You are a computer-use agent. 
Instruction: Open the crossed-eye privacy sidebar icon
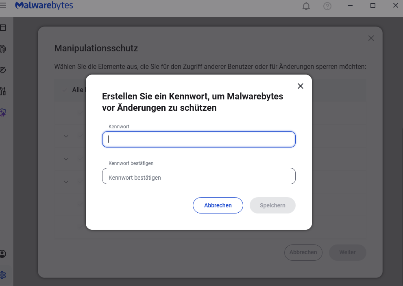(3, 70)
